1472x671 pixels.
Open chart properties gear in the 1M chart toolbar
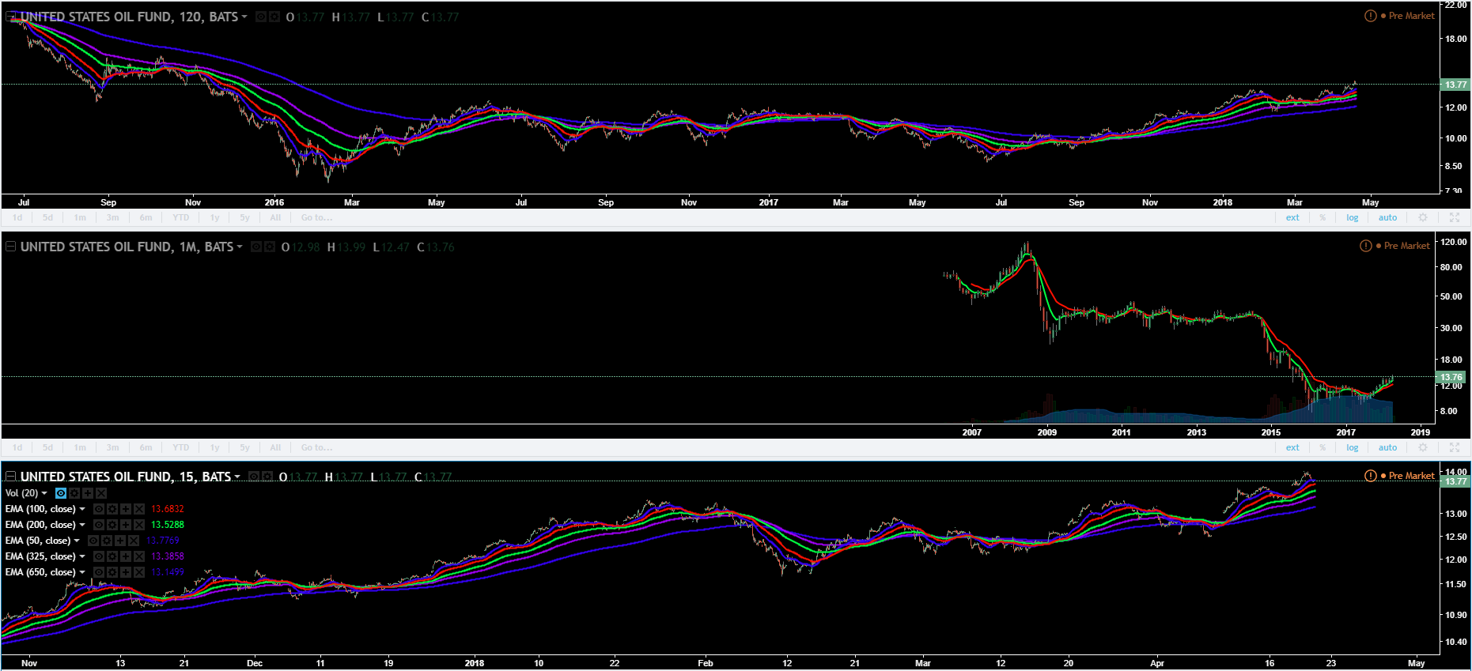(x=1423, y=447)
